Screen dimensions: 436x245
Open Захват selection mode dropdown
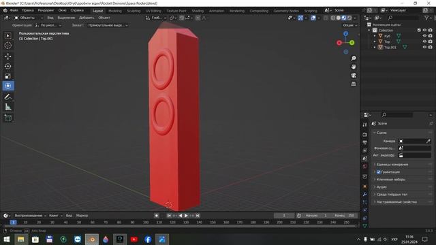[x=108, y=25]
